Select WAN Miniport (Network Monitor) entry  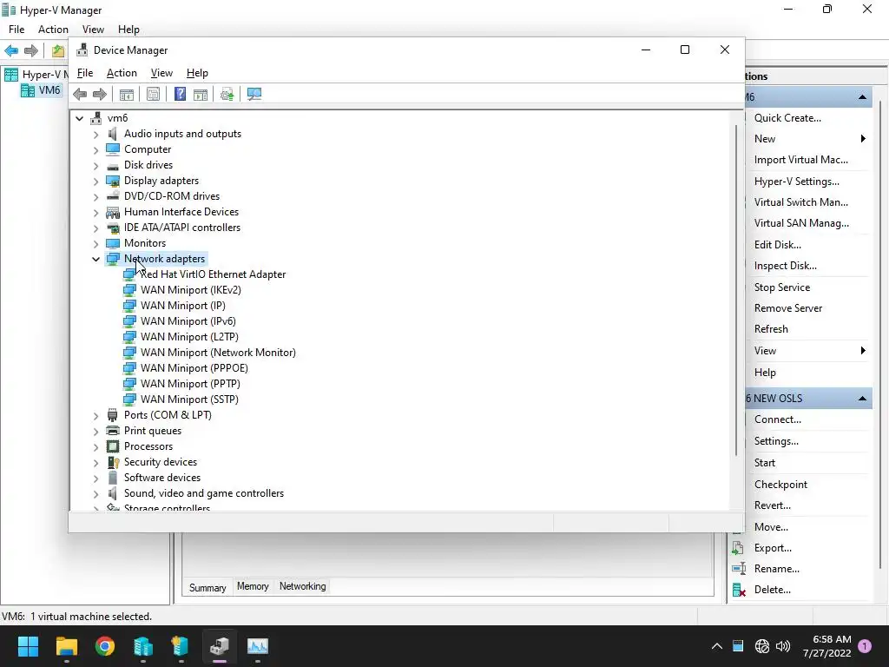tap(218, 353)
